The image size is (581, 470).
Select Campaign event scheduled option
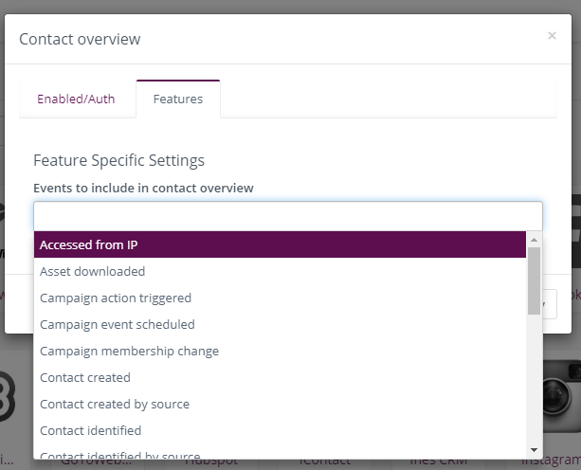(x=280, y=324)
